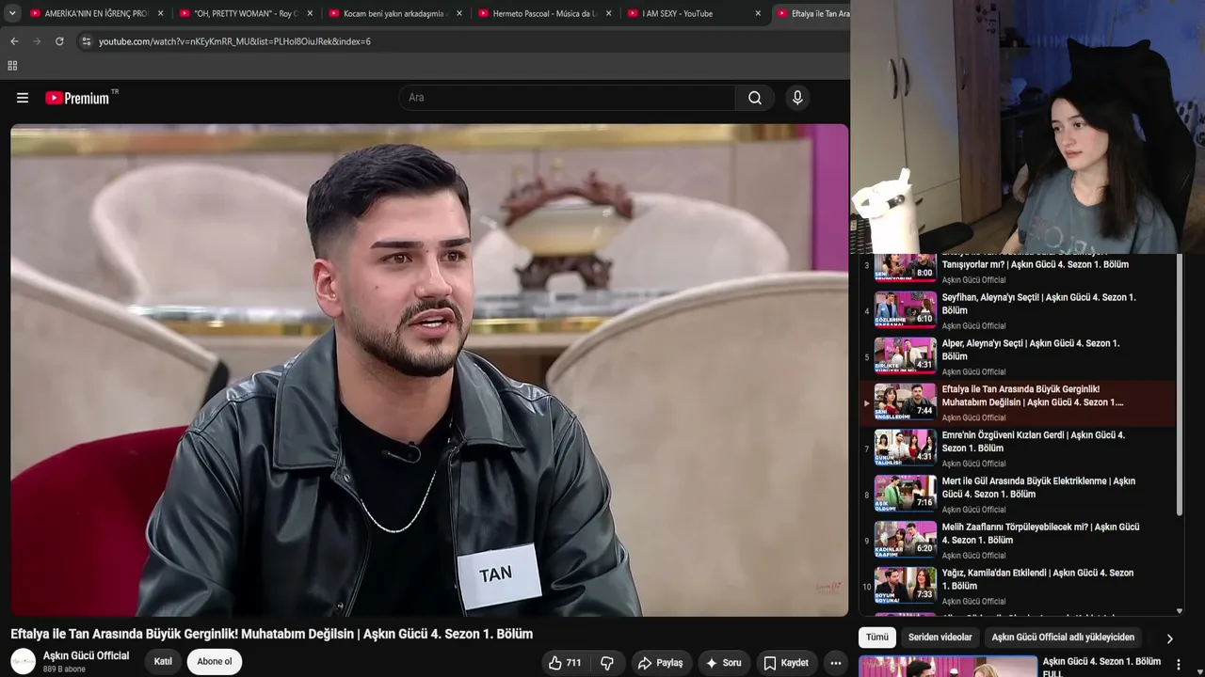Go back to the previous page

[x=14, y=41]
